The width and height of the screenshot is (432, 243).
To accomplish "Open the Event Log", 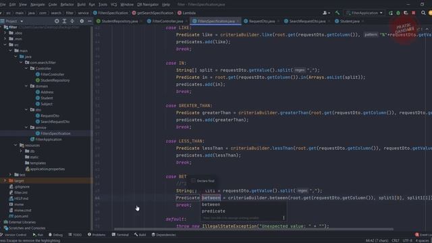I will [x=424, y=235].
